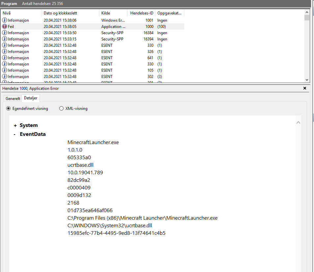Click the event list scrollbar down arrow
The width and height of the screenshot is (314, 272).
coord(307,80)
